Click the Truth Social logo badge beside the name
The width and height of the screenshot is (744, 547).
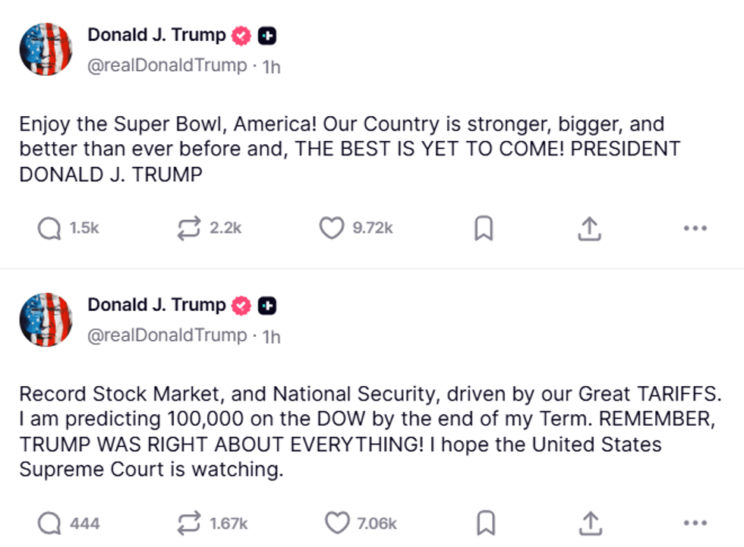coord(266,35)
